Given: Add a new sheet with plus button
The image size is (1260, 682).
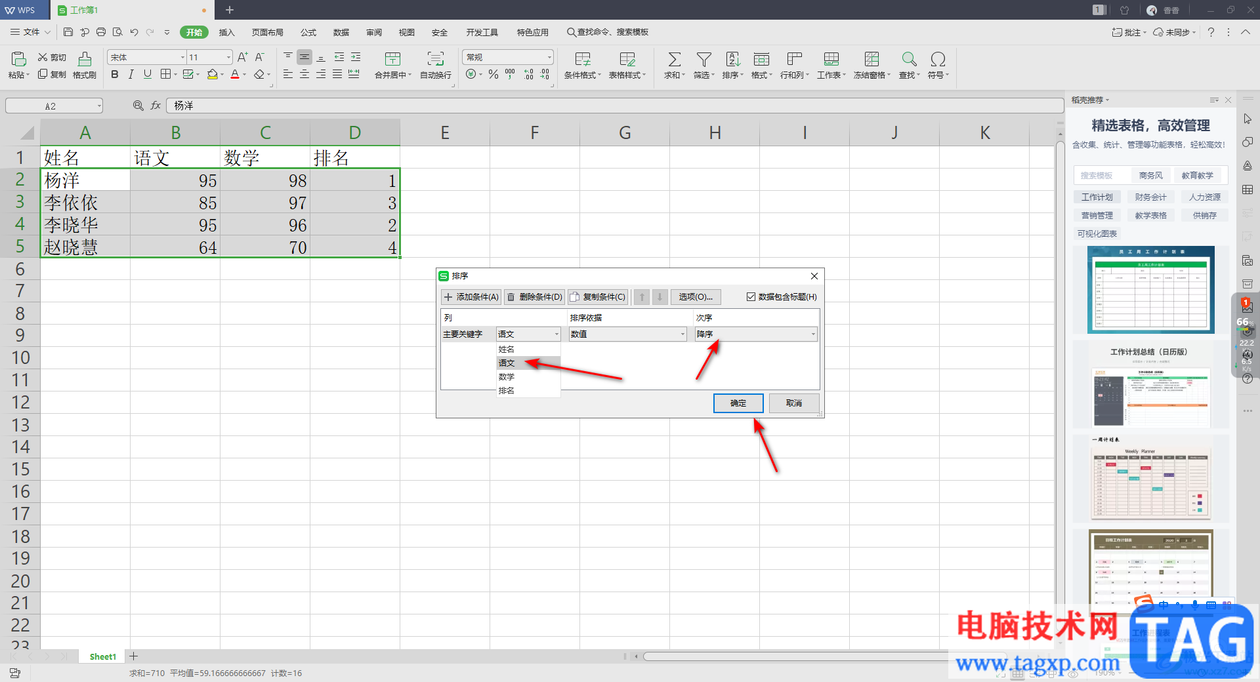Looking at the screenshot, I should coord(134,656).
